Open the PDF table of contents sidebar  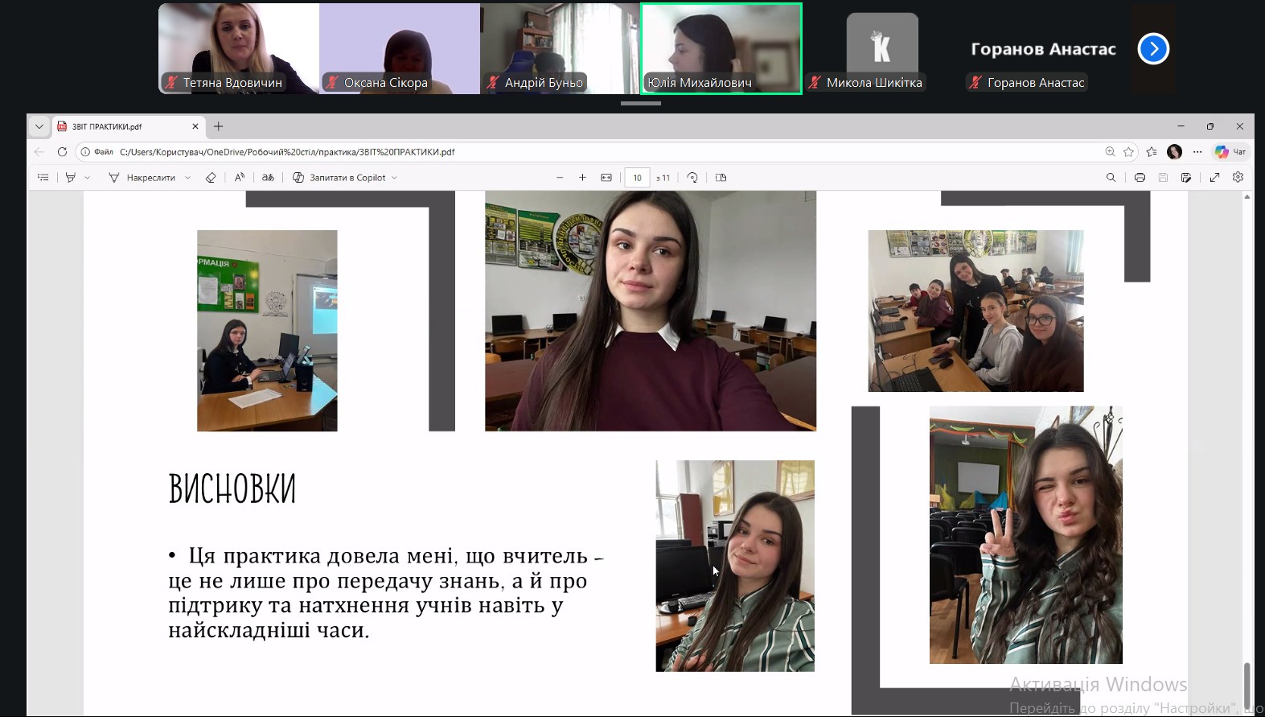point(43,178)
